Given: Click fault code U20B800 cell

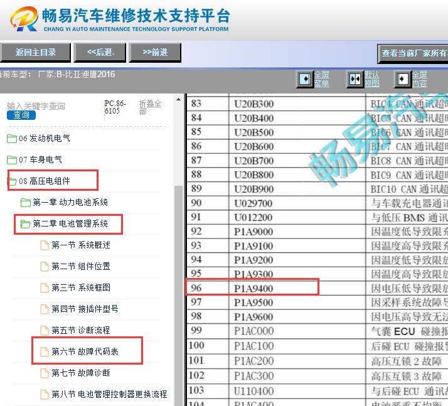Looking at the screenshot, I should click(x=297, y=175).
